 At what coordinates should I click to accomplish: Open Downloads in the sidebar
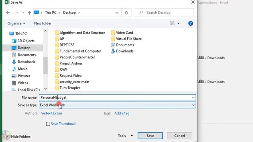click(24, 62)
